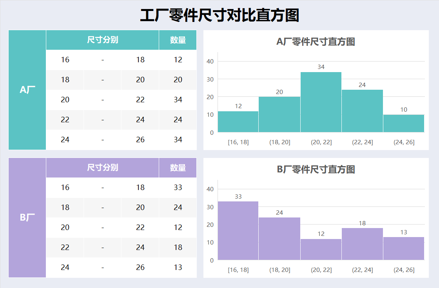Click B厂 histogram bar labeled 33

(x=238, y=230)
